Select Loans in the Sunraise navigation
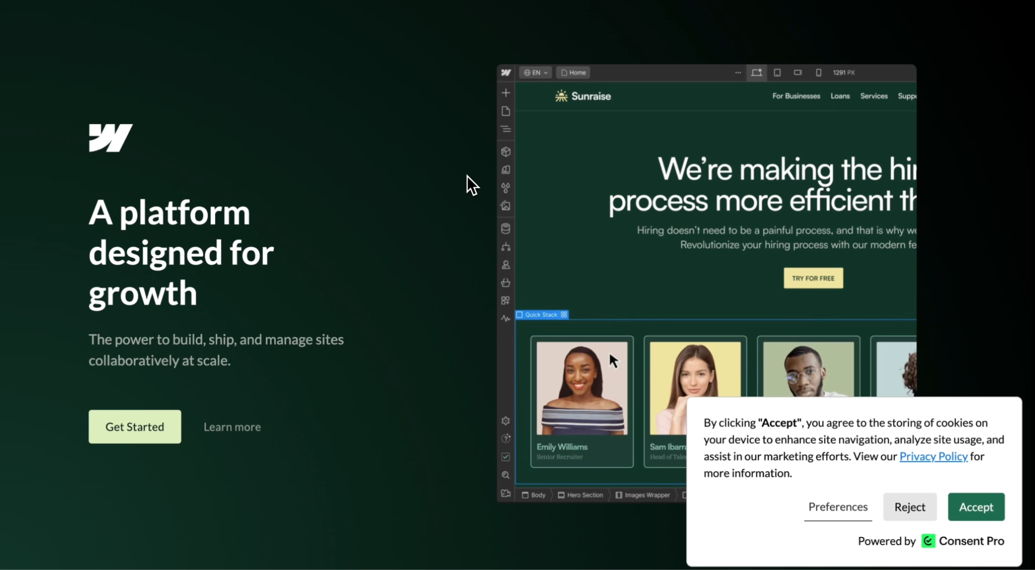 click(x=840, y=95)
